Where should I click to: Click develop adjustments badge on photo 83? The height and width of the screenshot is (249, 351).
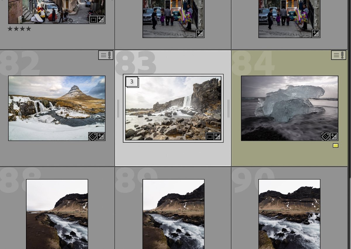tap(217, 136)
